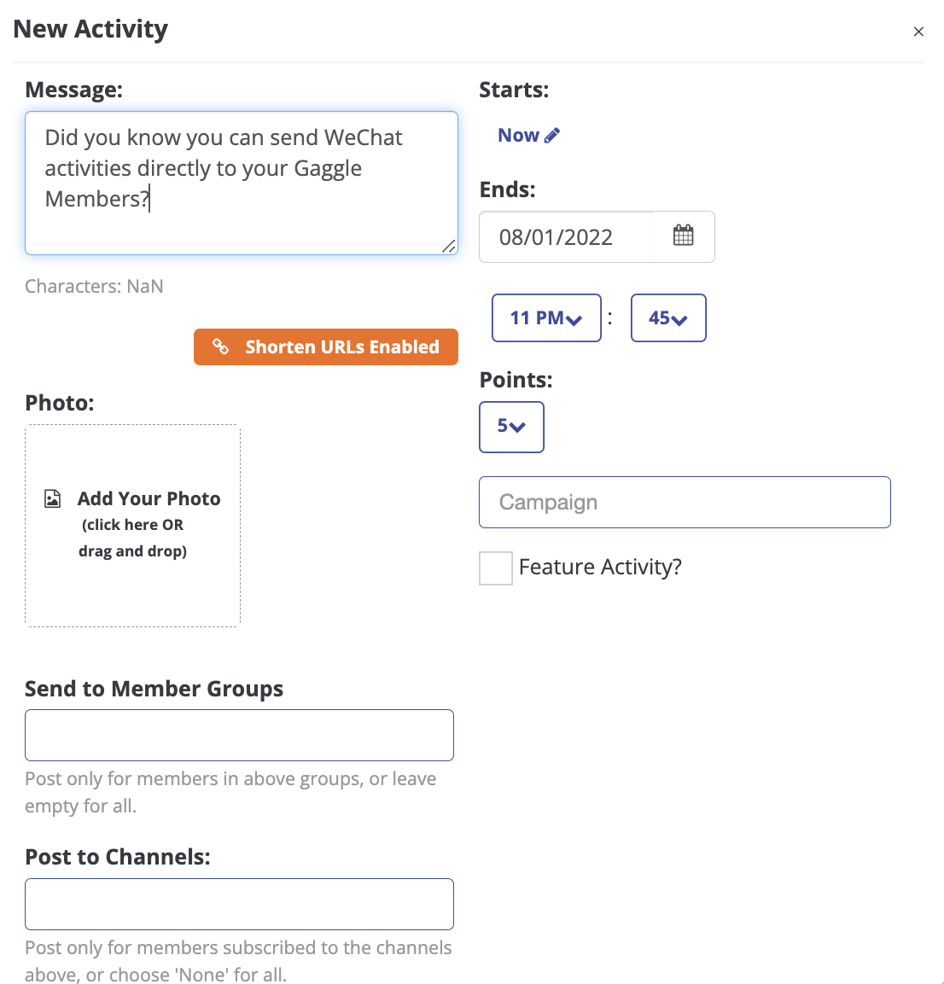The width and height of the screenshot is (944, 984).
Task: Click the pencil edit icon beside Now
Action: [551, 136]
